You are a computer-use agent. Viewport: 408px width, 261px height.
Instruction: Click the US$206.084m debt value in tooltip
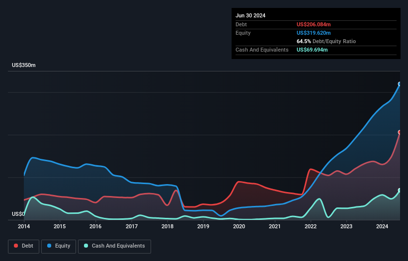pos(314,24)
